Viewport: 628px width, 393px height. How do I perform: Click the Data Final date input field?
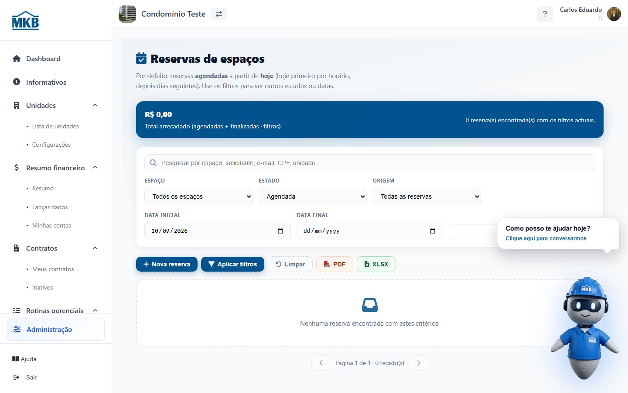pos(370,231)
